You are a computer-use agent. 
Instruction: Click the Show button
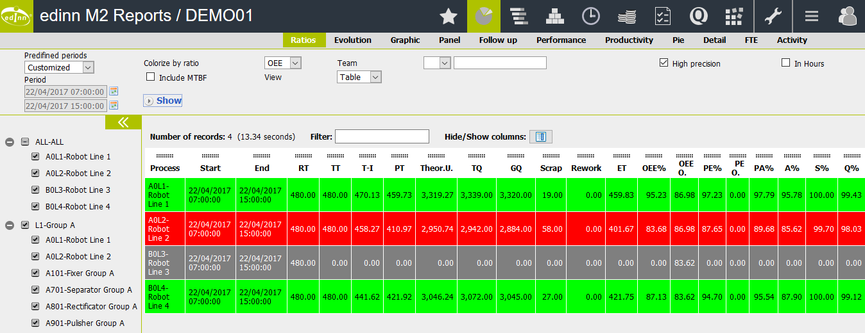(163, 101)
